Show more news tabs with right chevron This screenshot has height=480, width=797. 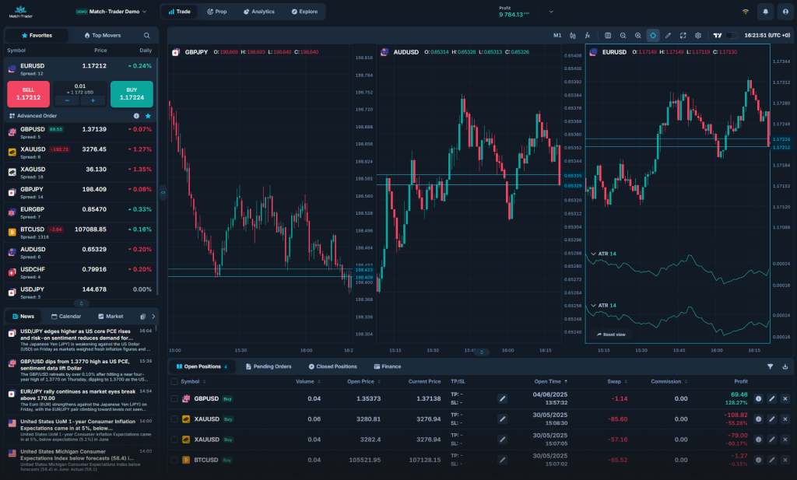153,317
